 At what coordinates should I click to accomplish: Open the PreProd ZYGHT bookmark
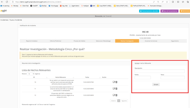(138, 6)
